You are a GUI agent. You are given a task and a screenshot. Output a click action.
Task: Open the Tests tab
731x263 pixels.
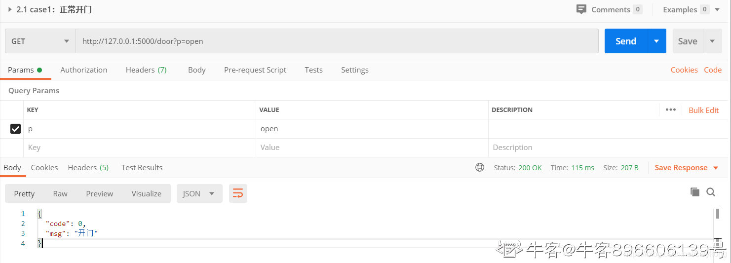tap(313, 70)
